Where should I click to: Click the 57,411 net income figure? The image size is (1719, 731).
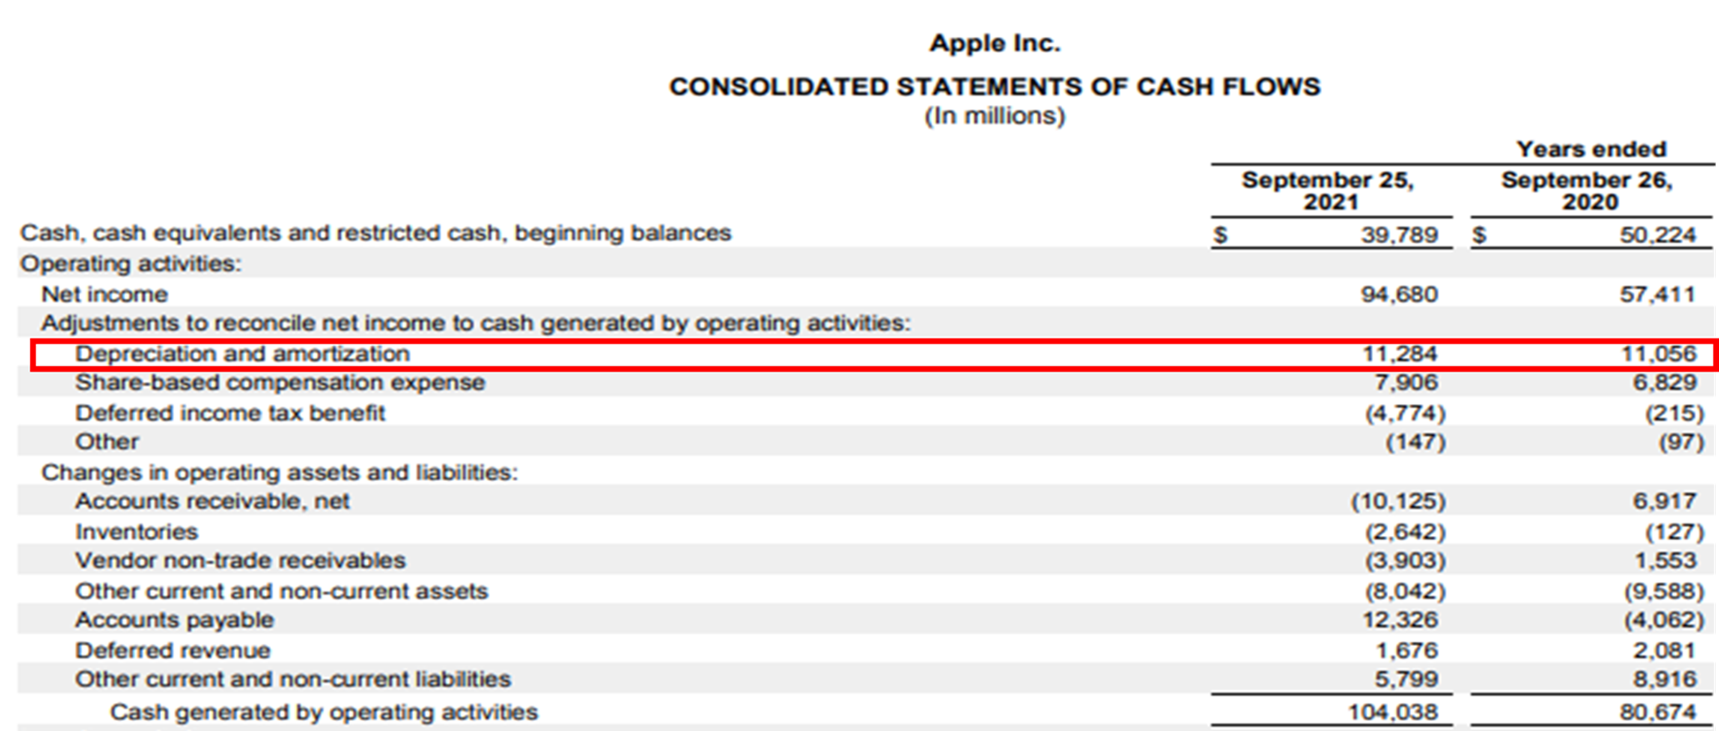(1658, 294)
